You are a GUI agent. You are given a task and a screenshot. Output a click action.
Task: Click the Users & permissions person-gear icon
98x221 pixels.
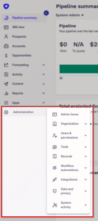[55, 135]
